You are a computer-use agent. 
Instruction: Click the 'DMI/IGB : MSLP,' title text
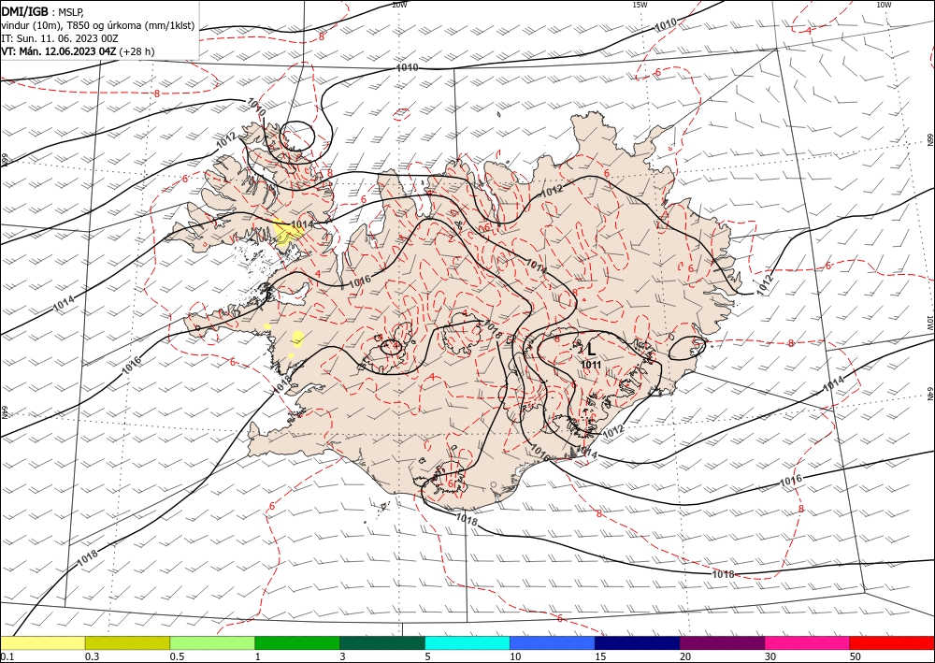point(43,10)
